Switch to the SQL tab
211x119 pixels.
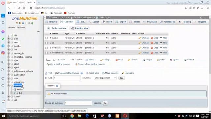point(81,22)
